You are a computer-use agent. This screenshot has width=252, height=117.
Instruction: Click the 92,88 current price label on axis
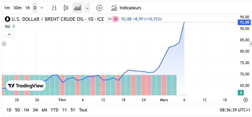244,22
